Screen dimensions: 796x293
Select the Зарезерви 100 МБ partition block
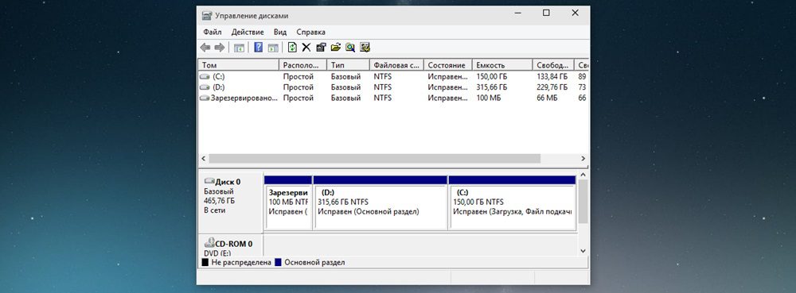coord(288,203)
